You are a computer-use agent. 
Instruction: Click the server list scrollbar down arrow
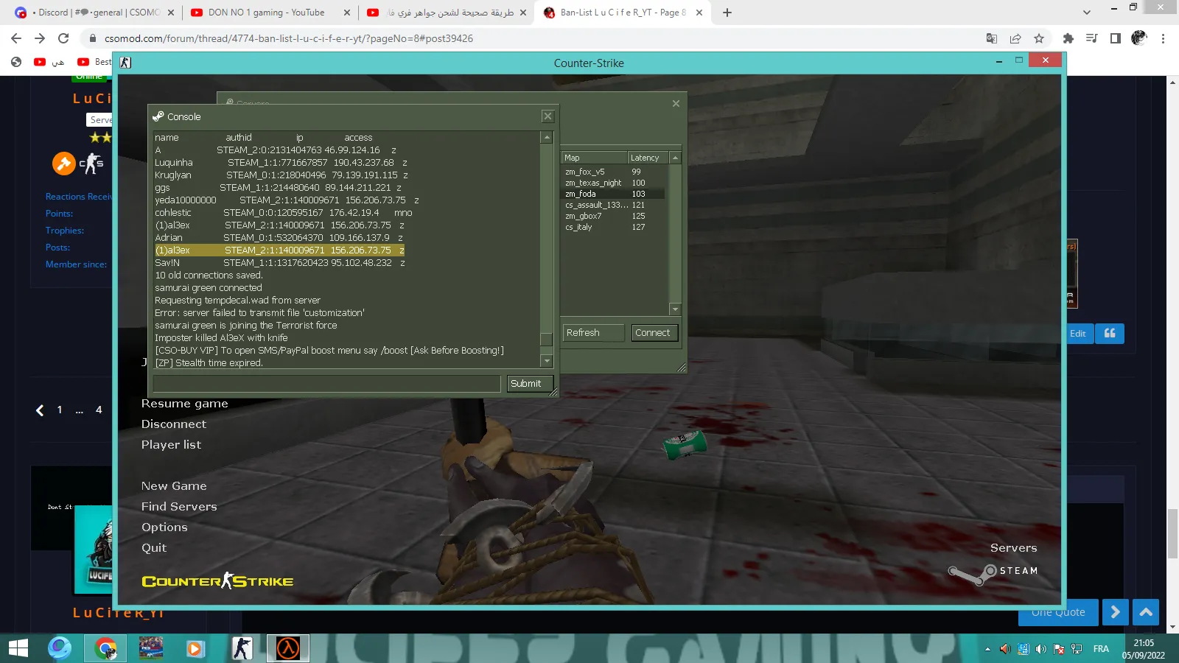click(675, 309)
